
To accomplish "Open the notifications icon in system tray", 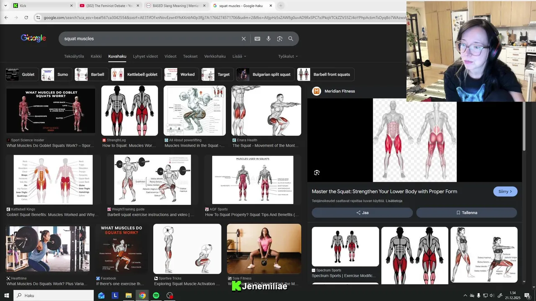I will point(527,296).
